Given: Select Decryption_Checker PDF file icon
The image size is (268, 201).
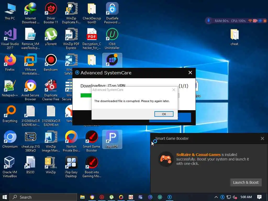Looking at the screenshot, I should 92,39.
